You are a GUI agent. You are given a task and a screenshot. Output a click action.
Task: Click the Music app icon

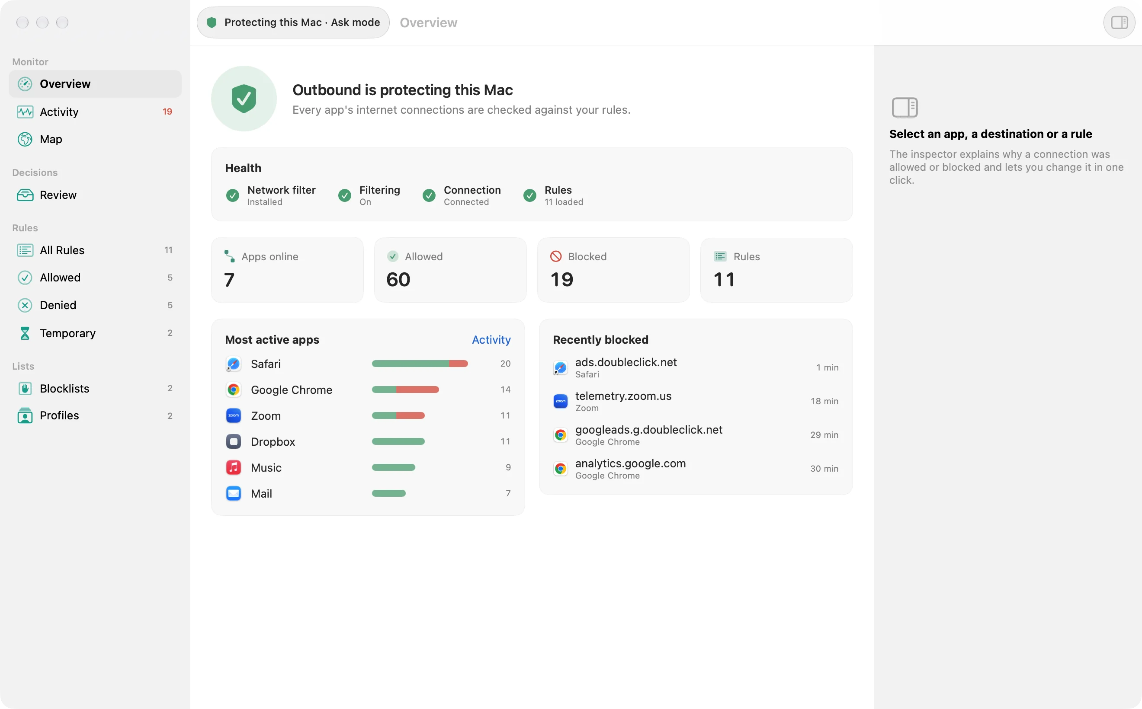click(x=233, y=467)
